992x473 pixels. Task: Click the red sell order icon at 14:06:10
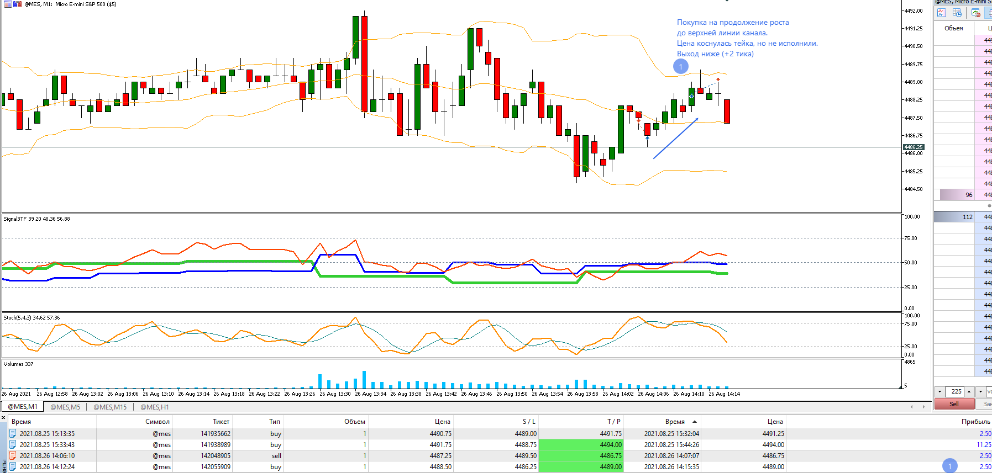[13, 456]
